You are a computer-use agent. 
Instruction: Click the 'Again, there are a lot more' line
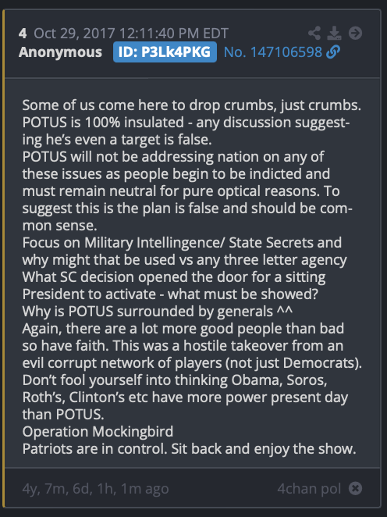[x=183, y=329]
